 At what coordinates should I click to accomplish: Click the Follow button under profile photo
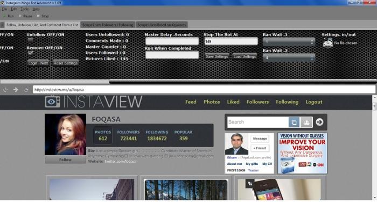[65, 160]
